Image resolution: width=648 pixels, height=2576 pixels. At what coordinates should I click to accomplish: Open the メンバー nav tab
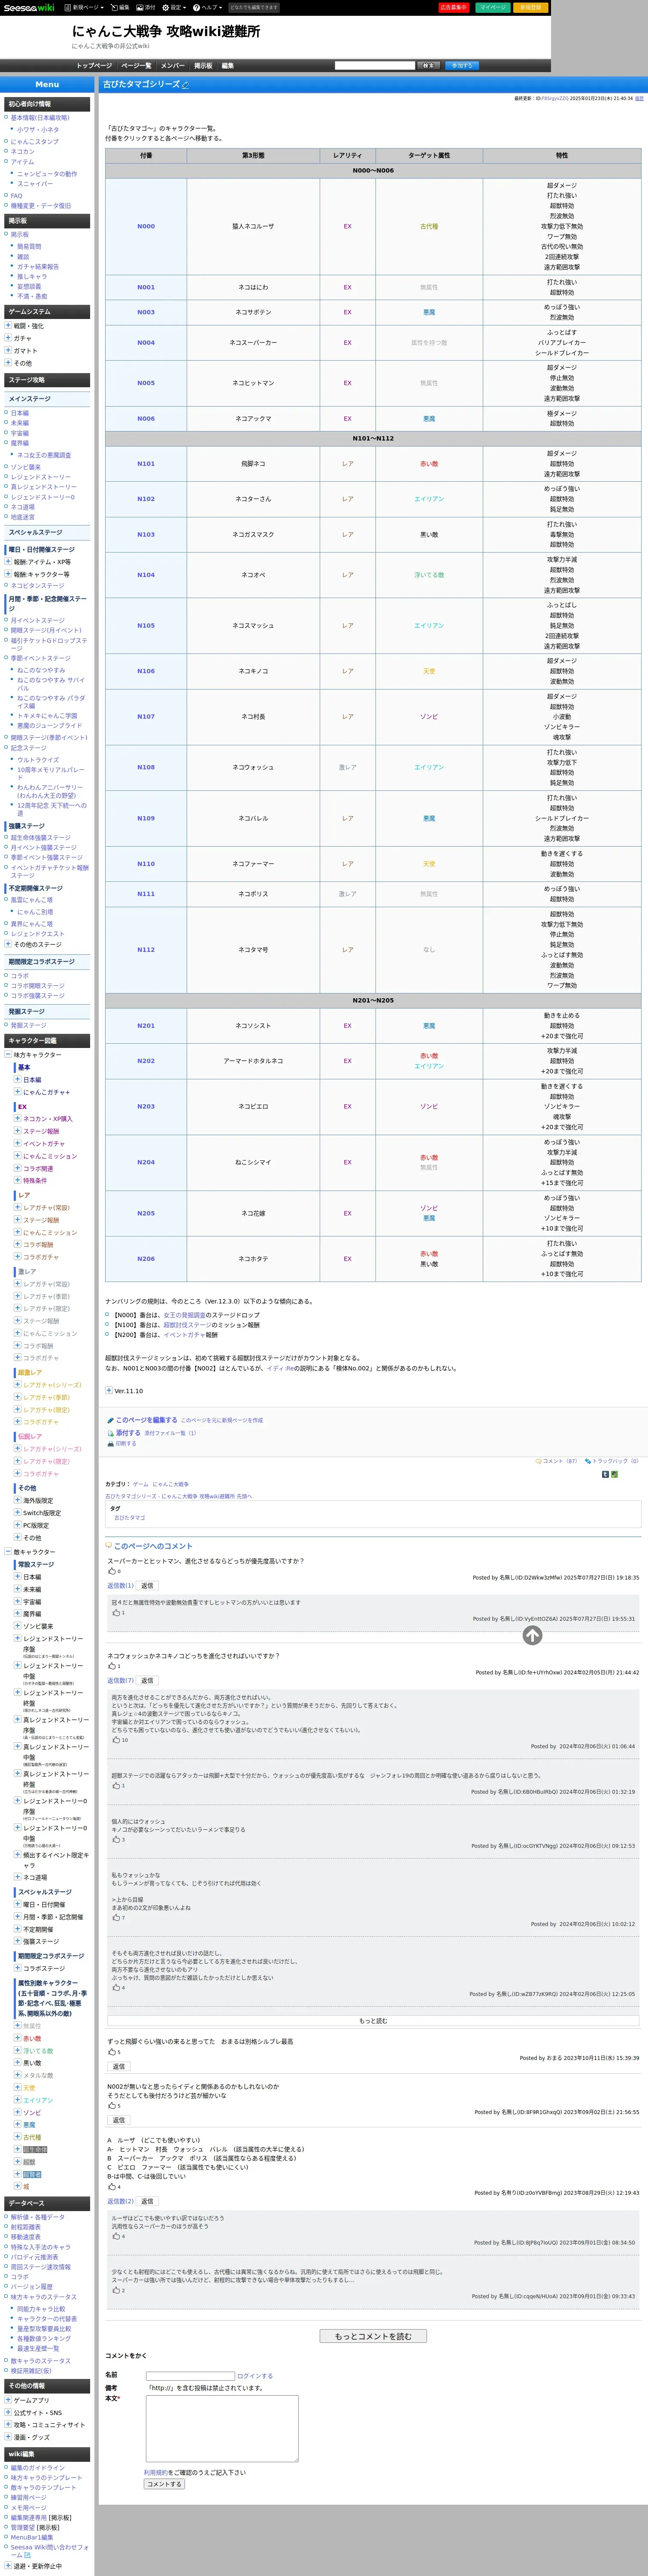pos(173,66)
